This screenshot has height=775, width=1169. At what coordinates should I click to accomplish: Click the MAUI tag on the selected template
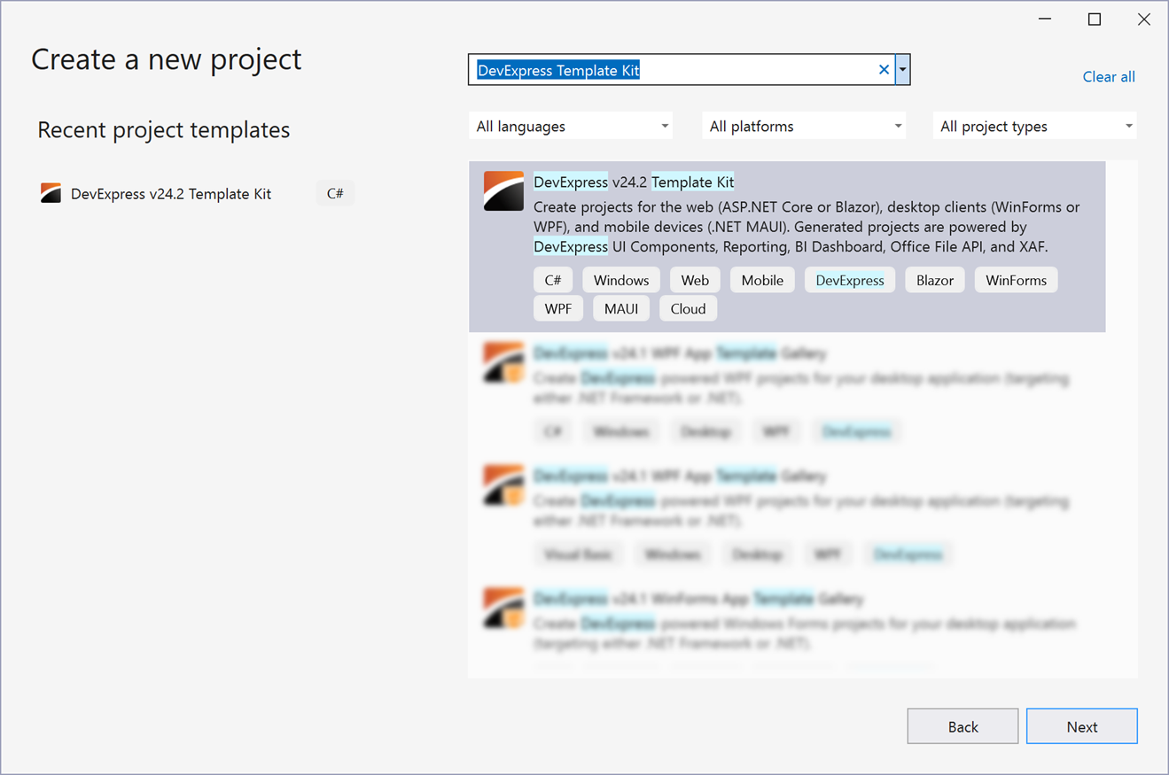tap(620, 308)
